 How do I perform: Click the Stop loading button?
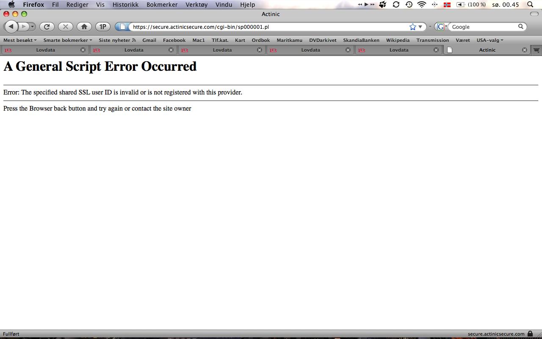(65, 27)
